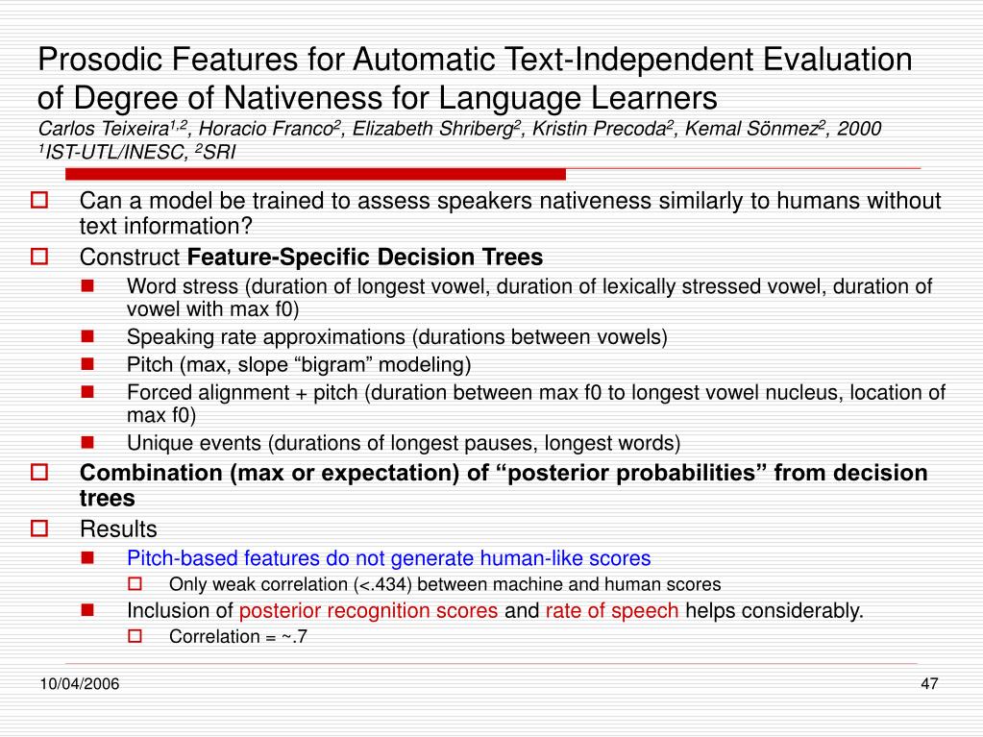Click the red bullet beside 'Pitch (max, slope'

87,364
